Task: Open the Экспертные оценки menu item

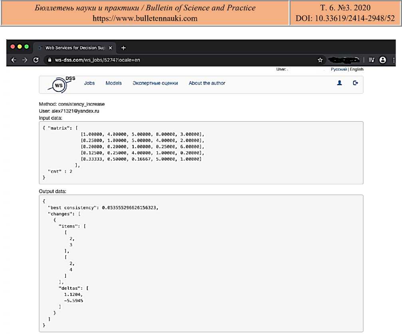Action: tap(155, 83)
